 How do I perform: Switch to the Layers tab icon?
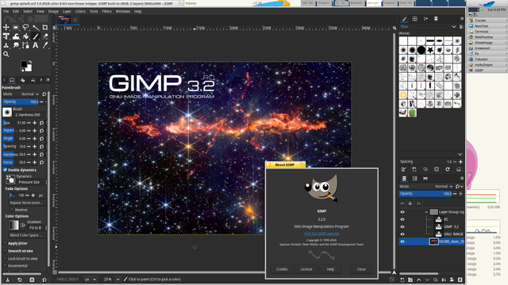404,178
